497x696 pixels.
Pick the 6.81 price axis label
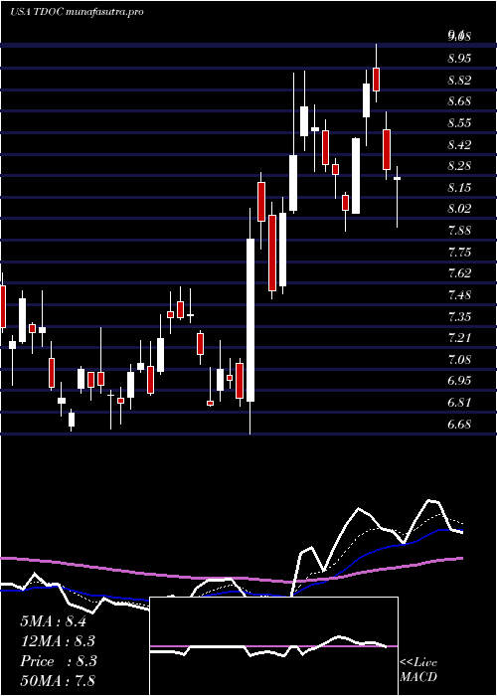tap(459, 403)
